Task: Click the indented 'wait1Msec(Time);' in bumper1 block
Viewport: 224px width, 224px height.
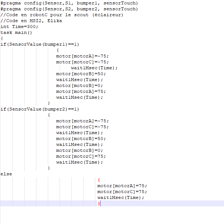Action: tap(94, 68)
